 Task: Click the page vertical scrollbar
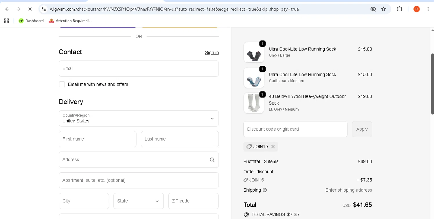point(433,84)
